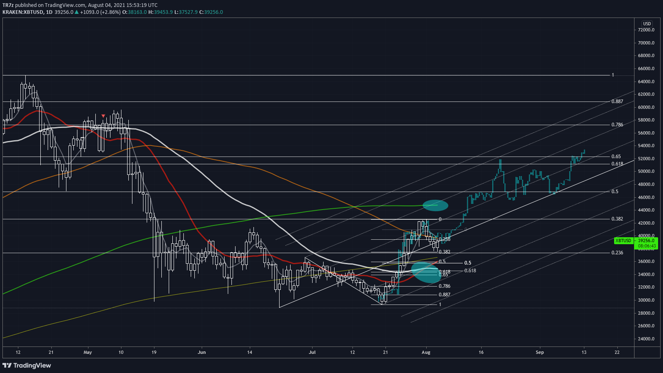
Task: Click the Jun label on time axis
Action: pos(202,352)
